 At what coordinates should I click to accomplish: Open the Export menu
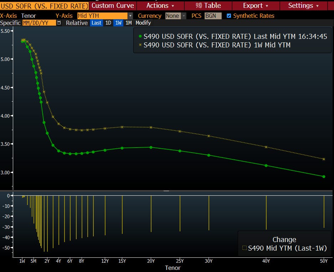(256, 6)
